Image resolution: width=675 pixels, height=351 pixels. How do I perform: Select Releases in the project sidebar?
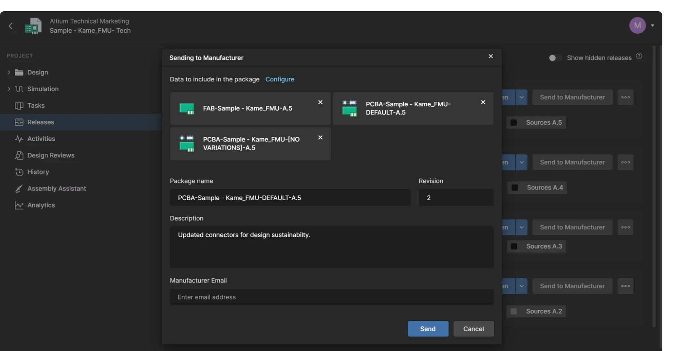coord(81,122)
